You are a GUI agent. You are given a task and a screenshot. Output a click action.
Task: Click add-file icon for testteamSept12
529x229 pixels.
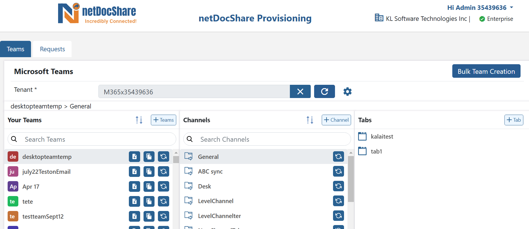pyautogui.click(x=135, y=216)
